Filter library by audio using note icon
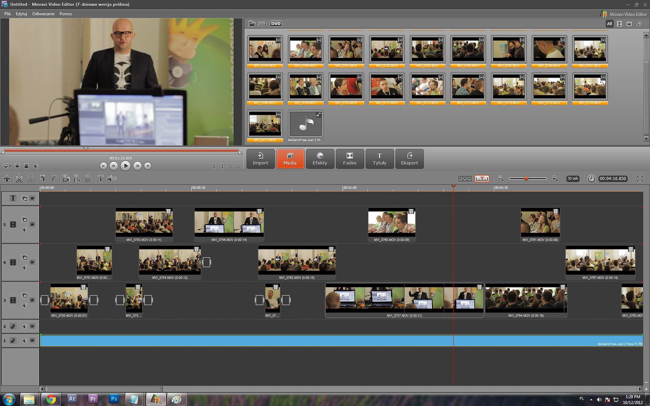 pyautogui.click(x=639, y=24)
